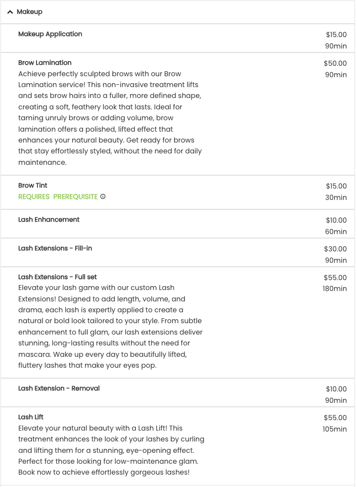
Task: Click the Requires Prerequisite green label
Action: click(58, 196)
